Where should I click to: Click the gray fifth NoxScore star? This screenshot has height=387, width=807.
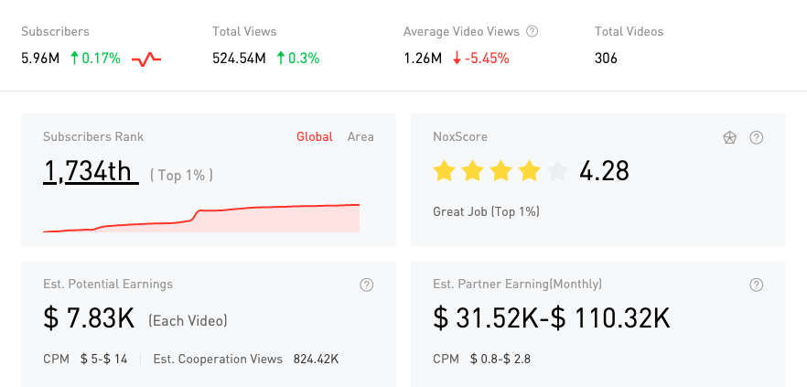click(x=557, y=171)
